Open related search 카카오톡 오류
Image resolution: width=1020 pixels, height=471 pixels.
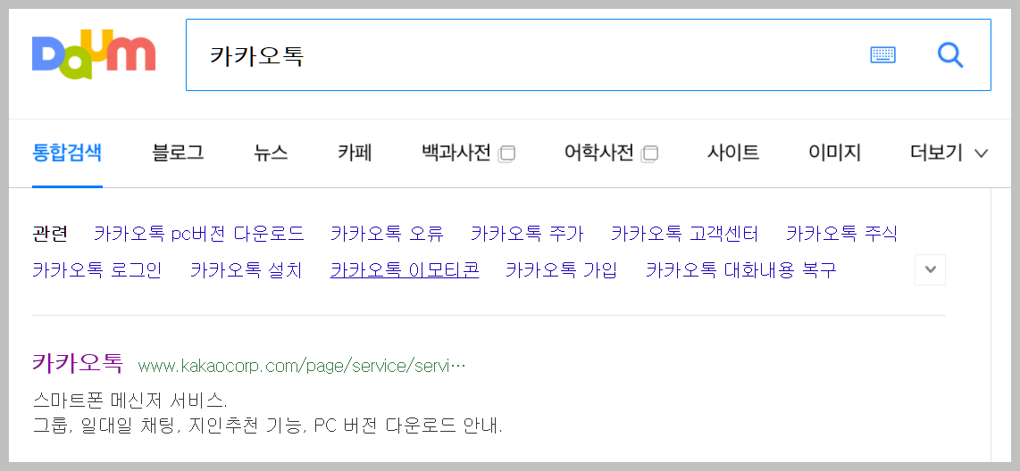pos(387,233)
